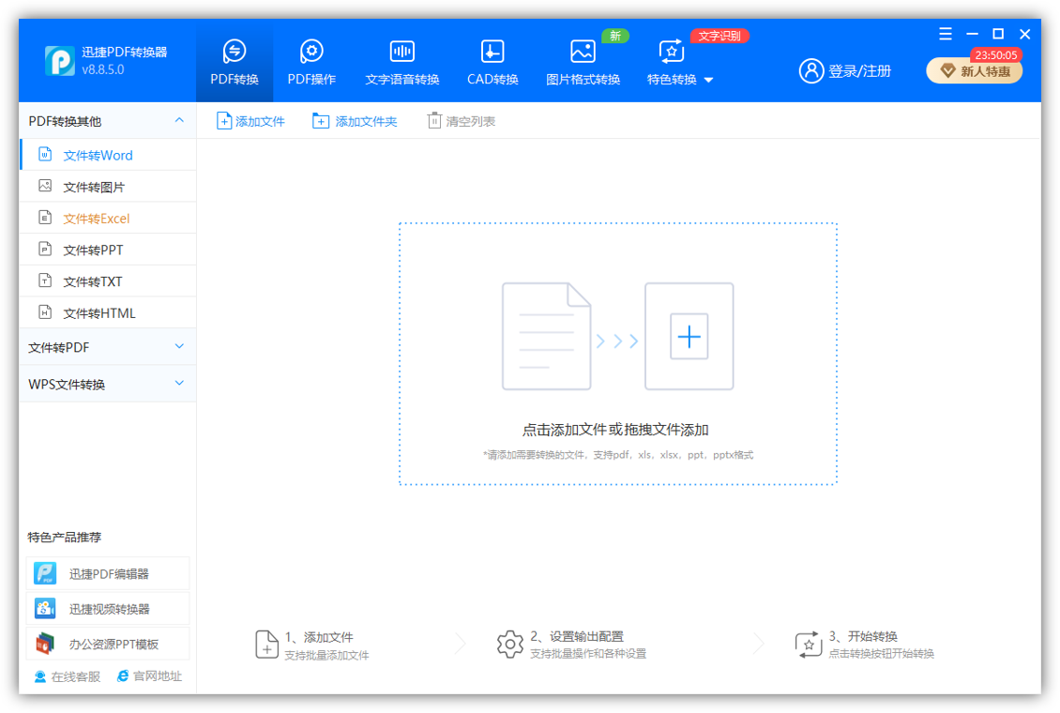Click the 23:50:05 countdown timer badge
This screenshot has height=713, width=1060.
pos(996,54)
